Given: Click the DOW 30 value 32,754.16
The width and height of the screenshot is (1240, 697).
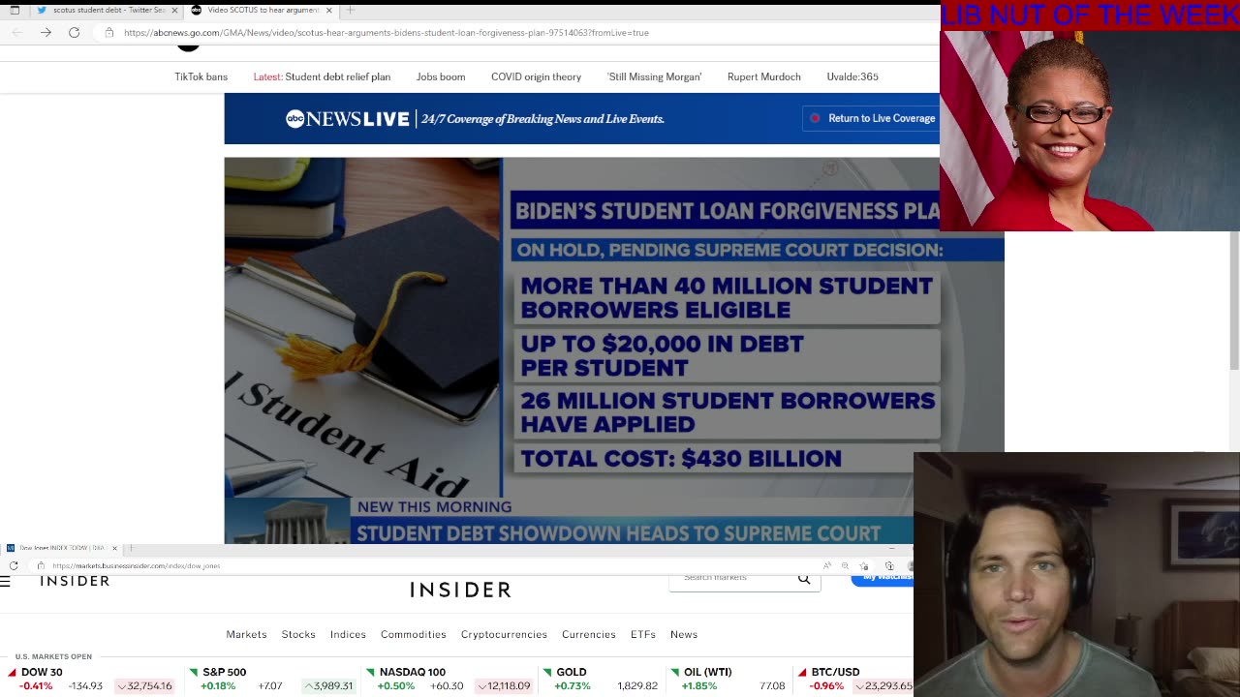Looking at the screenshot, I should (x=144, y=686).
